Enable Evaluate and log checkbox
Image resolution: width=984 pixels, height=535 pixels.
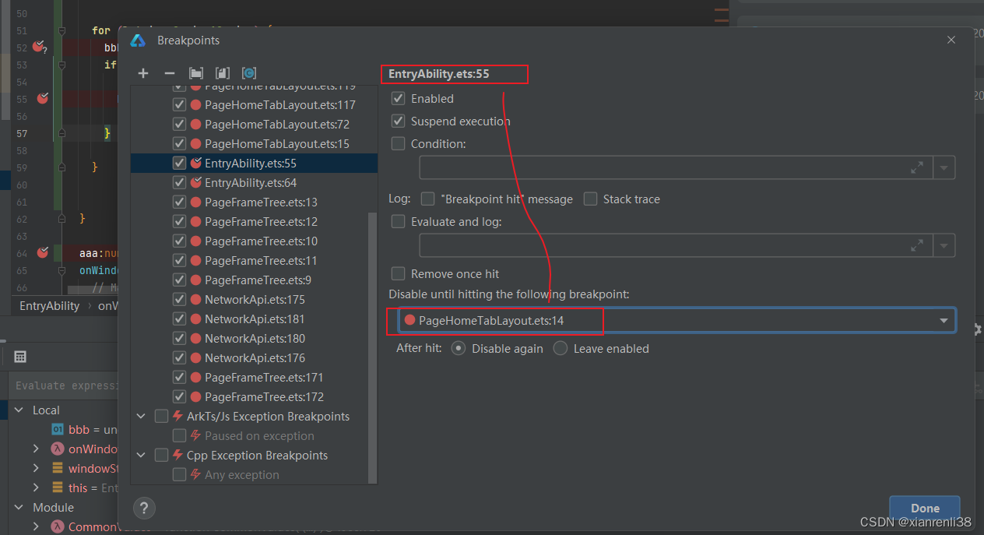pyautogui.click(x=399, y=222)
